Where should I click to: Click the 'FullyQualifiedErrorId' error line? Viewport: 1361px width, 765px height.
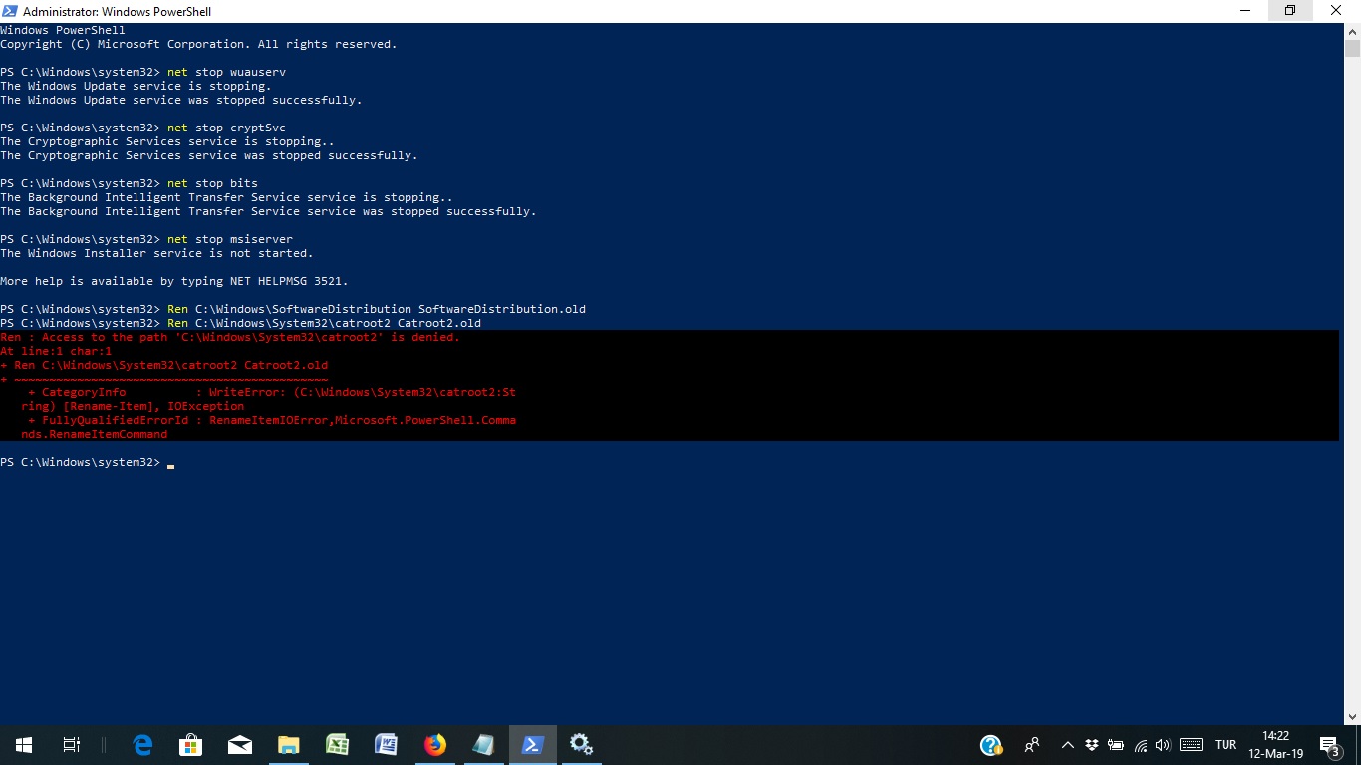(272, 420)
